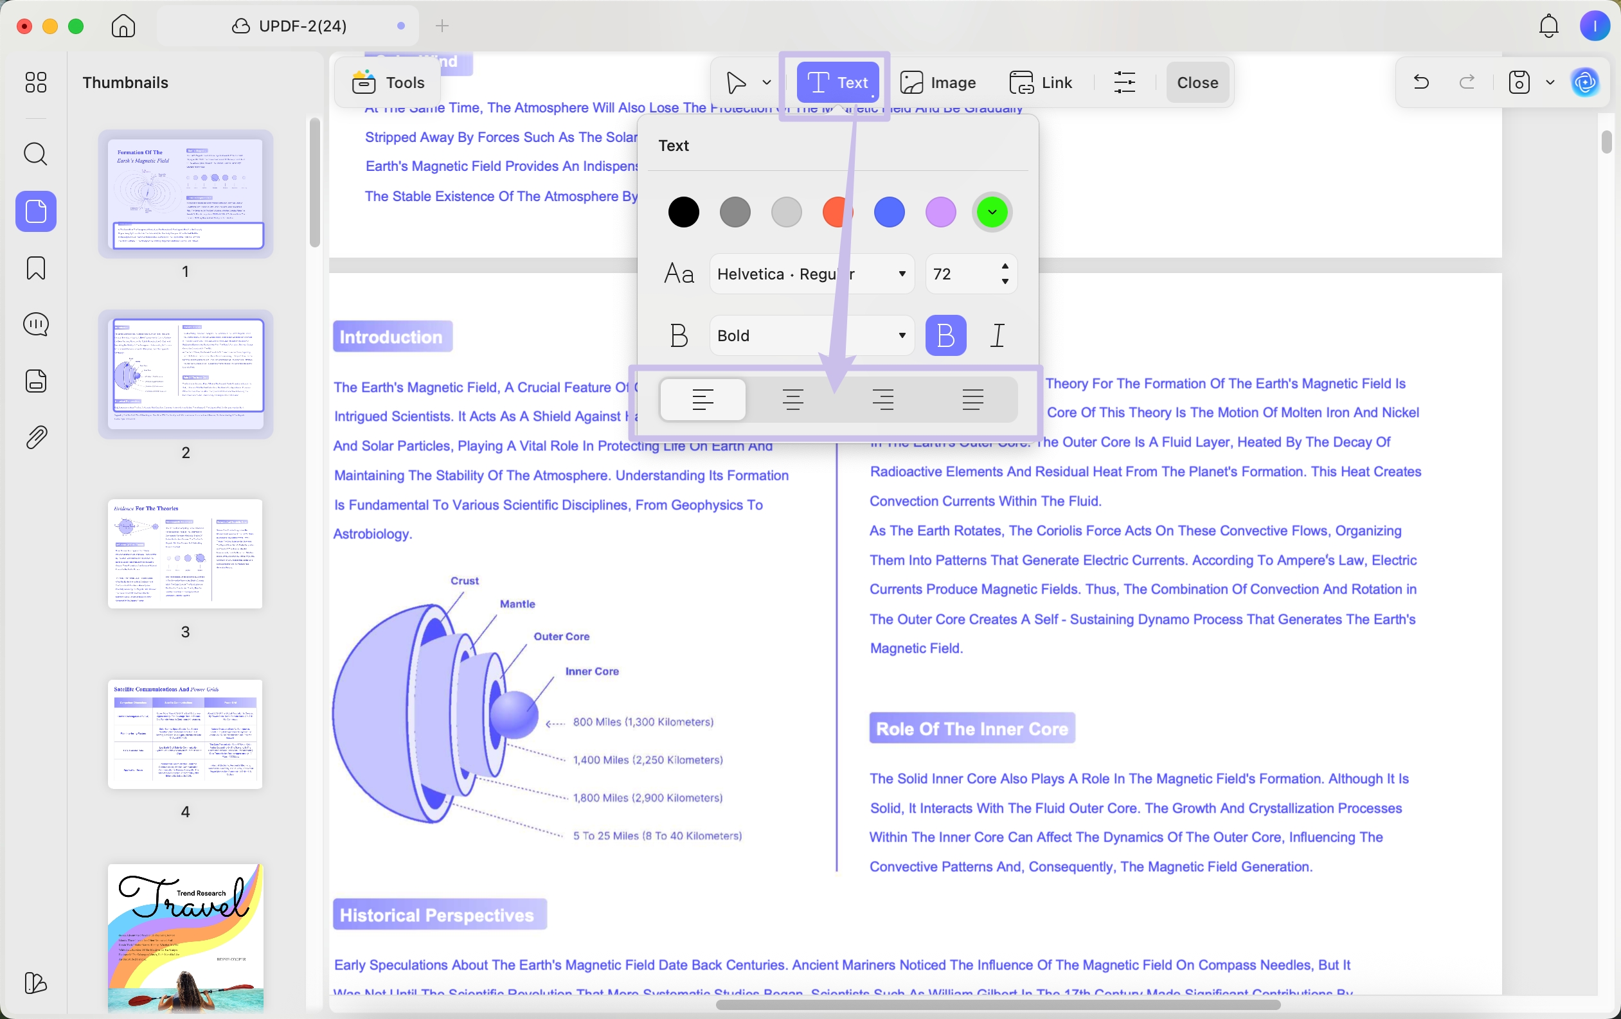Toggle italic text style
Viewport: 1621px width, 1019px height.
[x=997, y=335]
